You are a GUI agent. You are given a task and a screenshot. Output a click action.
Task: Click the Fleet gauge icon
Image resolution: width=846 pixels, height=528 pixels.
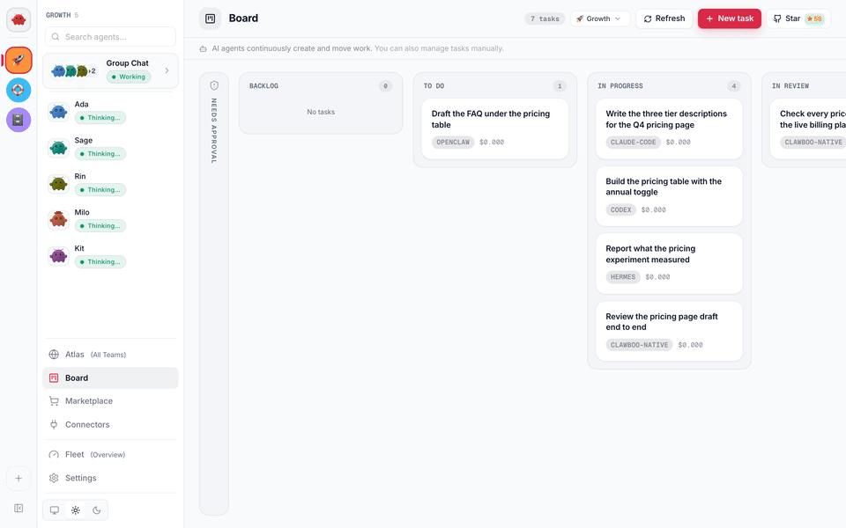pos(54,455)
